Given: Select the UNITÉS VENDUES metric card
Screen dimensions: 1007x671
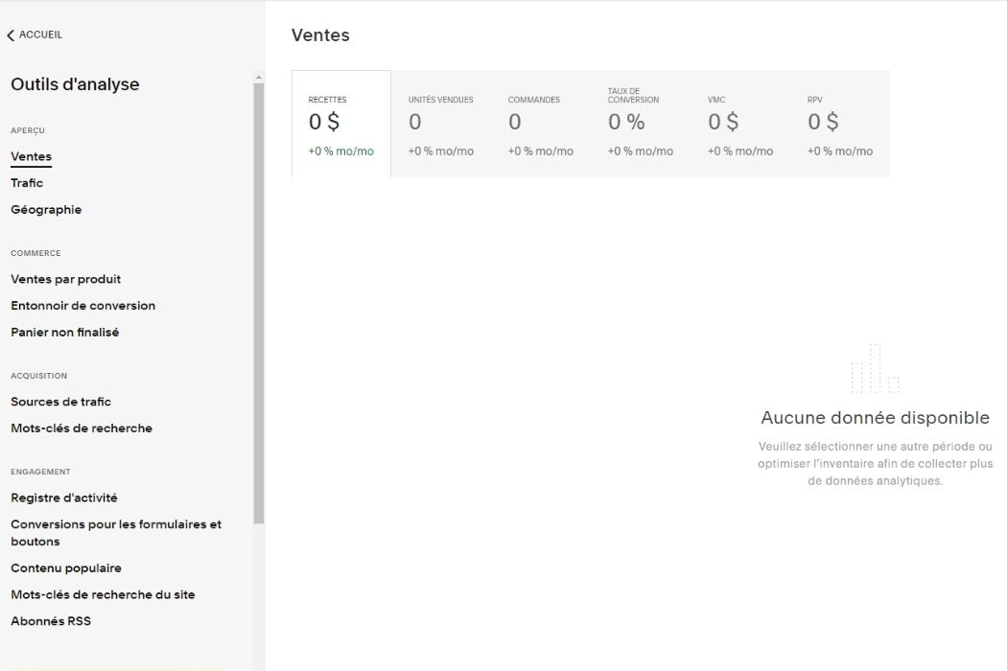Looking at the screenshot, I should pos(441,123).
